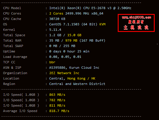The width and height of the screenshot is (159, 120).
Task: Click the Hong Kong / HK location
Action: coord(81,78)
